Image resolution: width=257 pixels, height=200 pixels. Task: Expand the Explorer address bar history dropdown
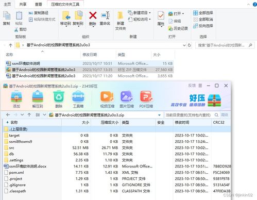tap(184, 45)
